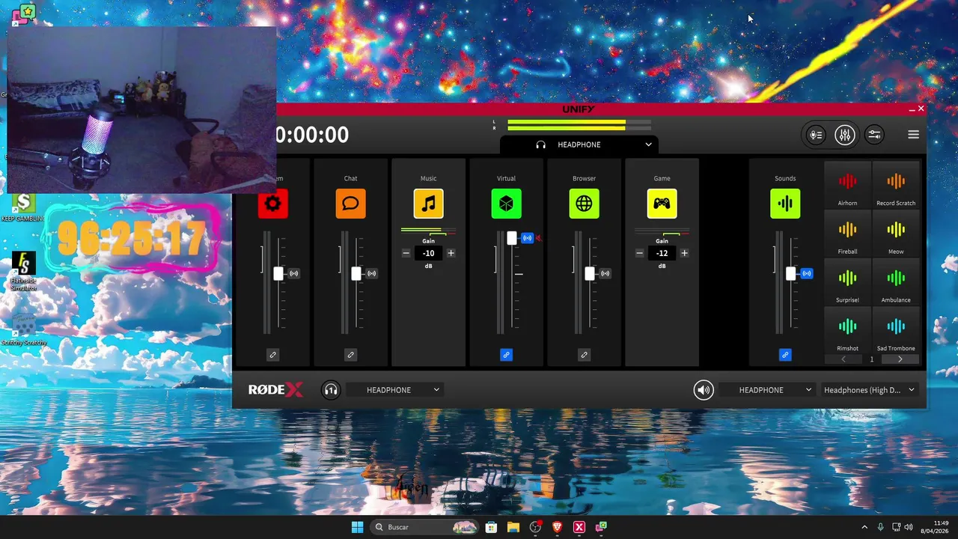Click the Virtual channel fader handle
The height and width of the screenshot is (539, 958).
512,238
